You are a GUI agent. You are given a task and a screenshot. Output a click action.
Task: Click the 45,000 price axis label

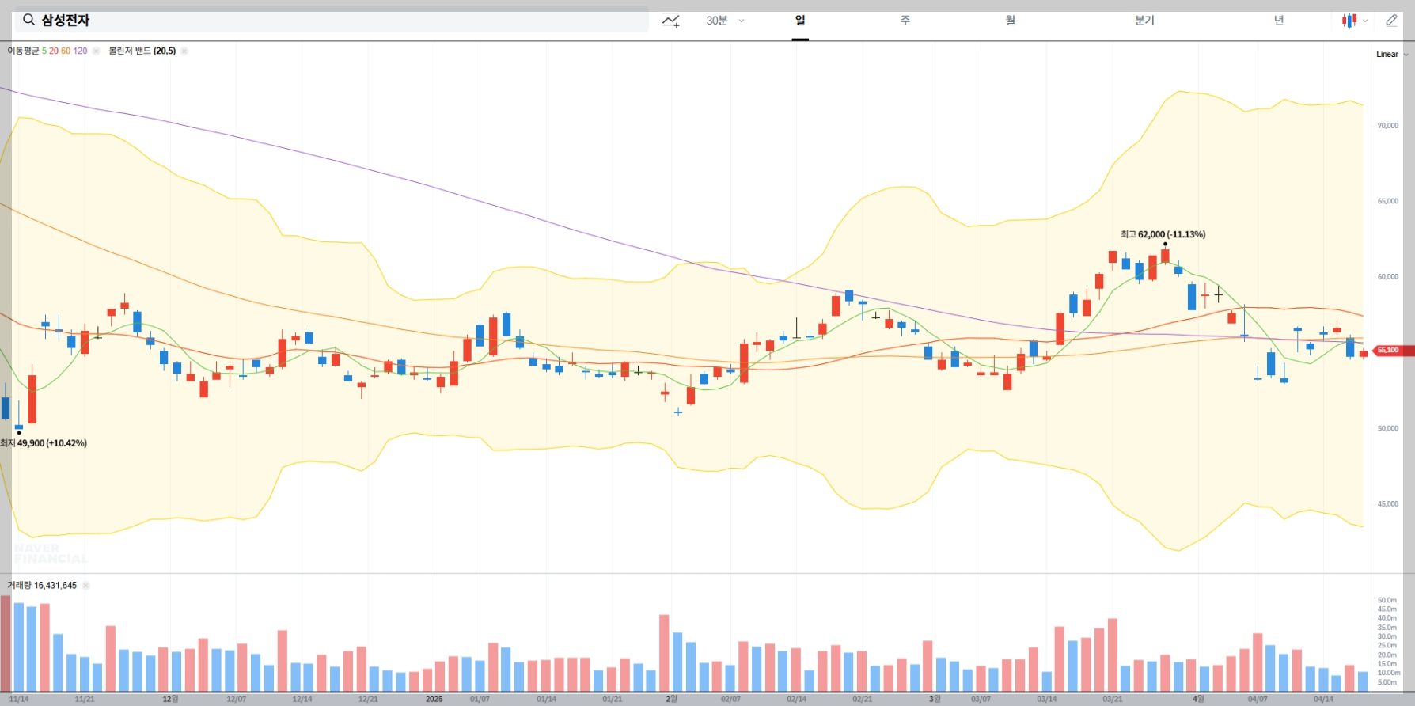click(1388, 504)
